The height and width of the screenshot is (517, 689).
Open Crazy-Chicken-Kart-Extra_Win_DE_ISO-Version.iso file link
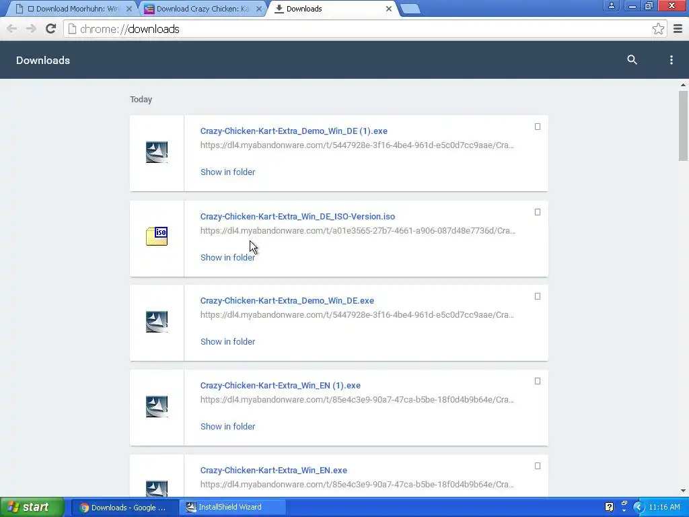pos(297,216)
